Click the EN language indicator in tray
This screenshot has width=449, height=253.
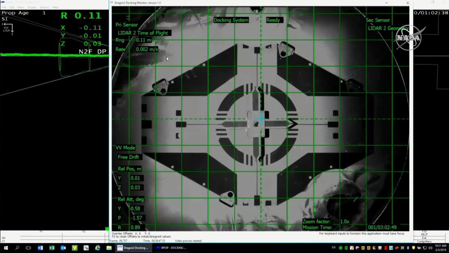click(x=333, y=248)
